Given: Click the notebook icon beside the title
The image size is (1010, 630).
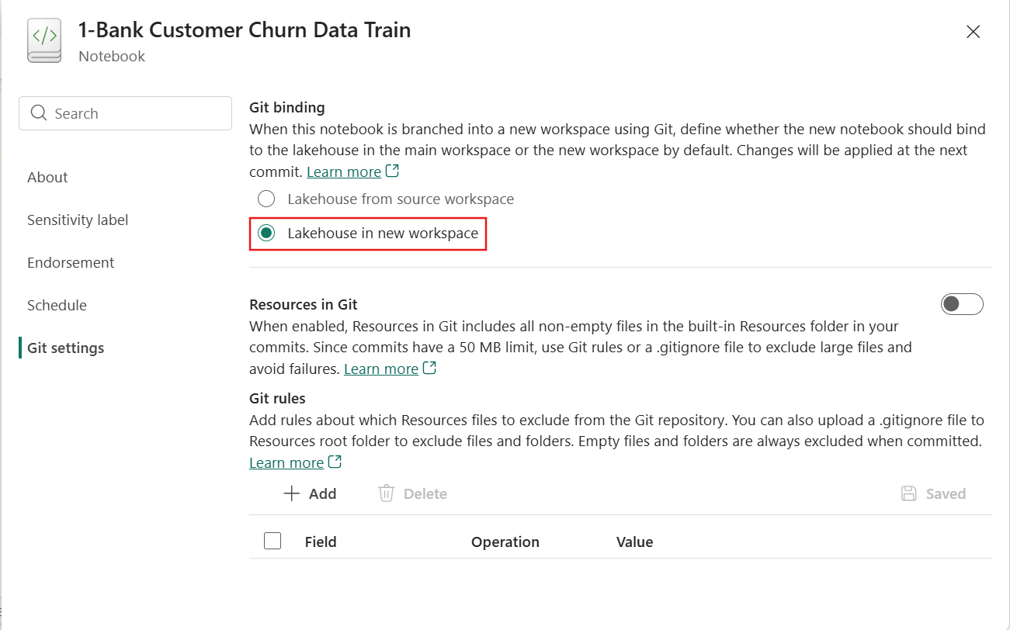Looking at the screenshot, I should tap(44, 41).
